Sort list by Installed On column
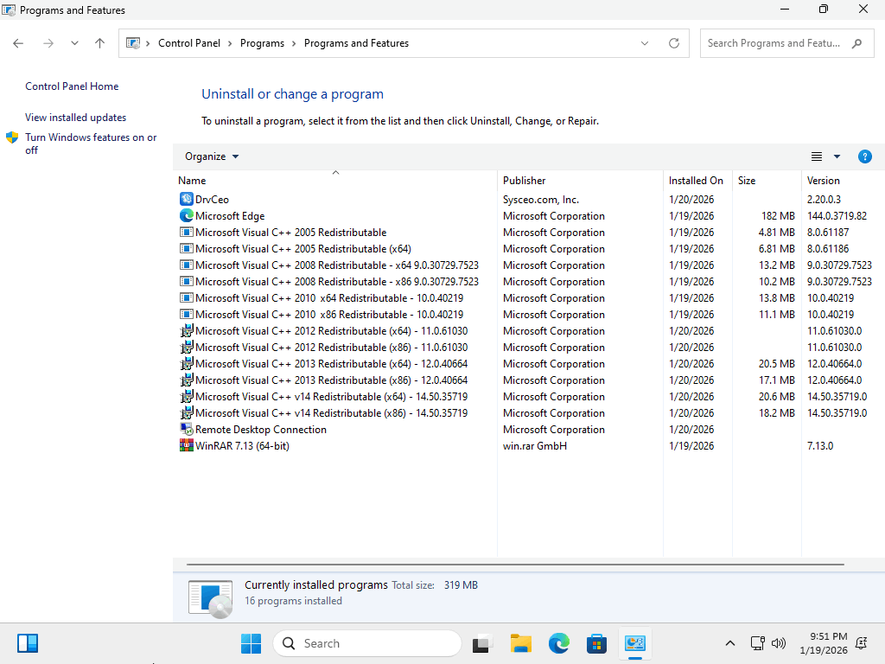This screenshot has height=664, width=885. point(696,181)
